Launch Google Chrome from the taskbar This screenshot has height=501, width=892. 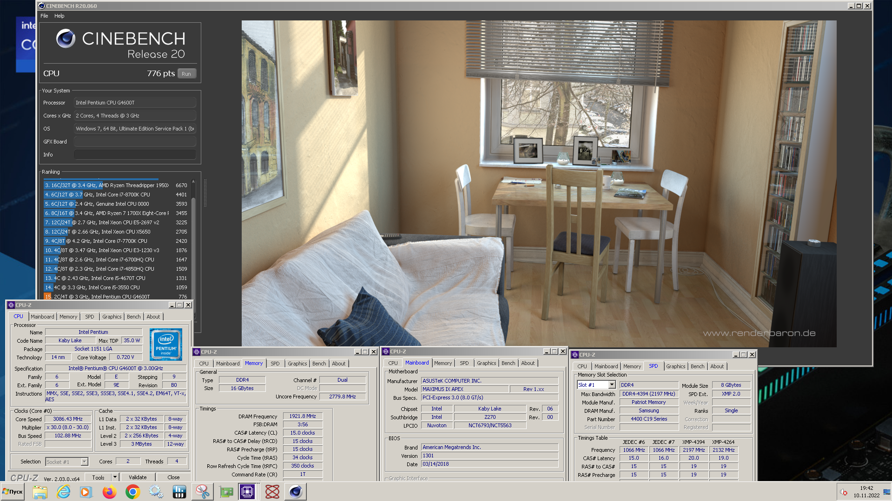(132, 492)
